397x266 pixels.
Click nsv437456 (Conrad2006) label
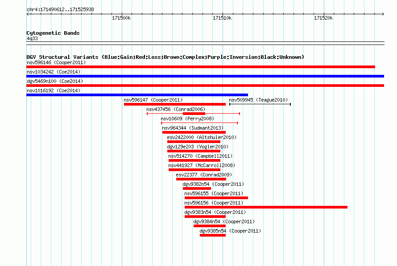(x=176, y=109)
